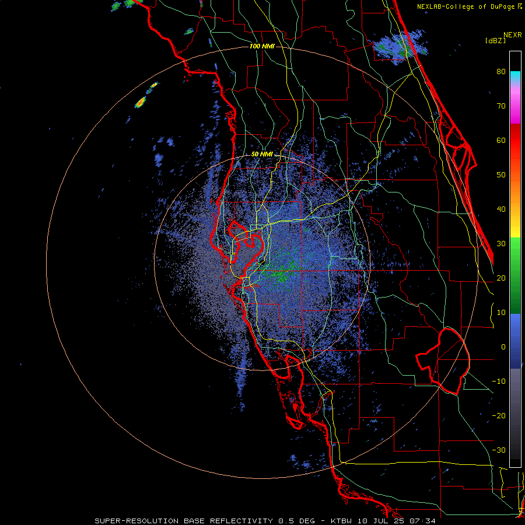This screenshot has height=525, width=525.
Task: Click the time "07:34" in the caption
Action: (422, 521)
